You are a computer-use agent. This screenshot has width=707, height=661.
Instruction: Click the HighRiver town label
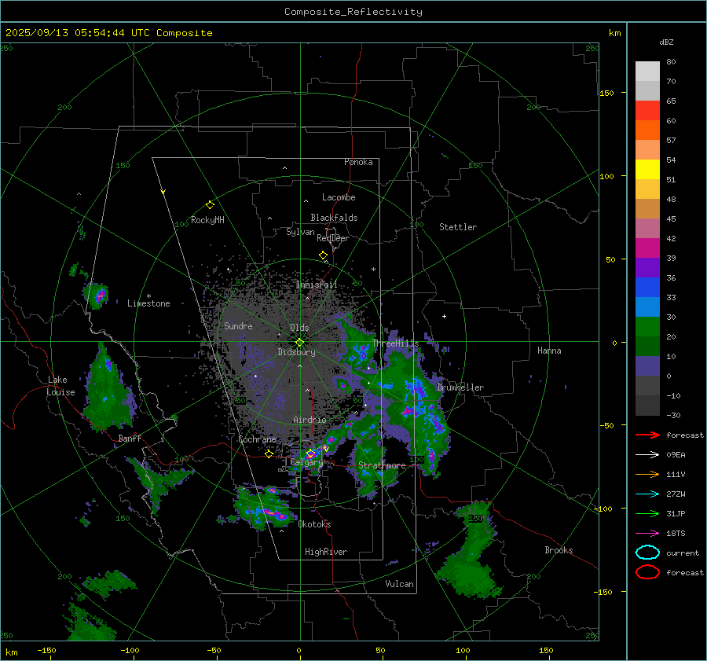point(326,552)
